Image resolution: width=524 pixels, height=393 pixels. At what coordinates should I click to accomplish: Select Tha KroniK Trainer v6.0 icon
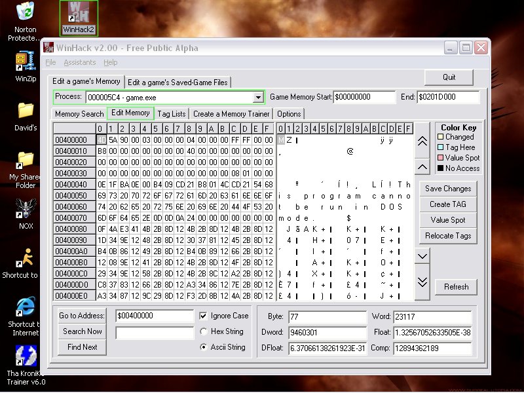(x=26, y=356)
